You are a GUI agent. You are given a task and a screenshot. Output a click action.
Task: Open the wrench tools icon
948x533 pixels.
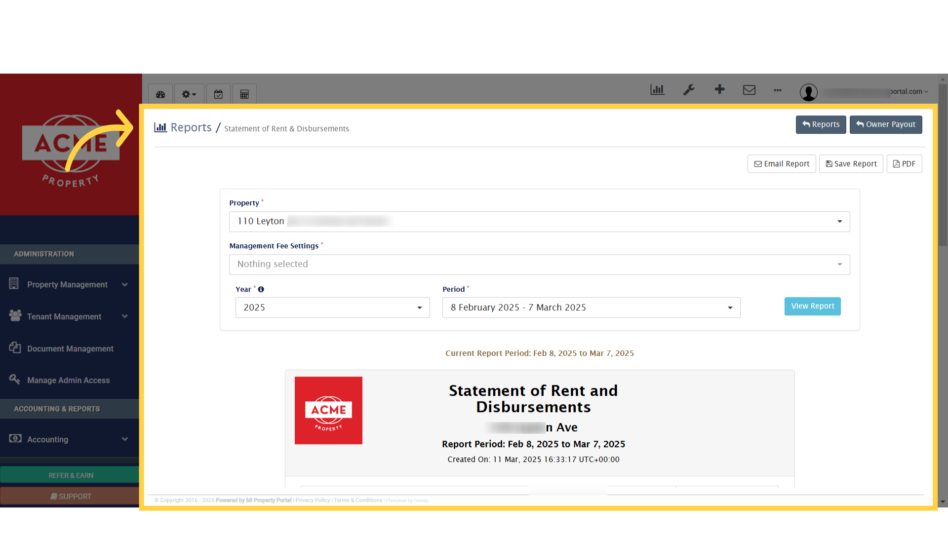pos(688,90)
